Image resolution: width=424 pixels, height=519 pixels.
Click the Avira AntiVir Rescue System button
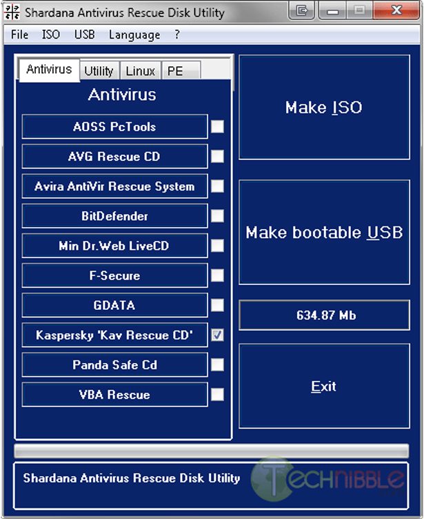114,186
